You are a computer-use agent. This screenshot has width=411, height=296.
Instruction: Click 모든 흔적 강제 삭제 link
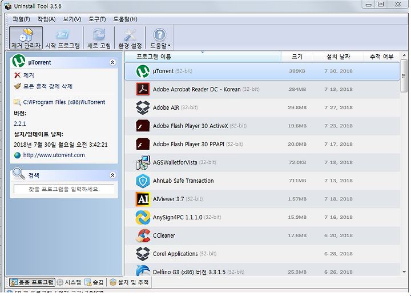click(48, 86)
